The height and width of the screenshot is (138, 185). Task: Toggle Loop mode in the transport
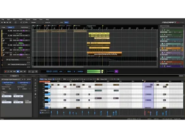[x=30, y=71]
